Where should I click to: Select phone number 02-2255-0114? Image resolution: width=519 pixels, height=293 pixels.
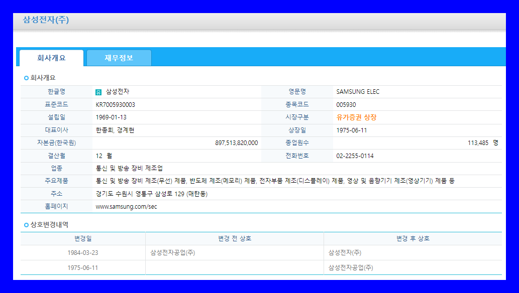(355, 156)
